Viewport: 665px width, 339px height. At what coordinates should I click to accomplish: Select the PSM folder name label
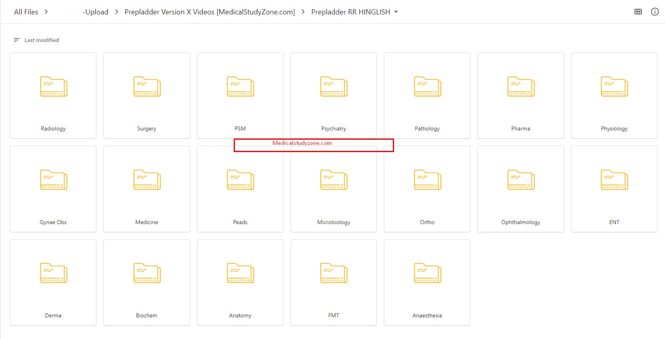(240, 128)
